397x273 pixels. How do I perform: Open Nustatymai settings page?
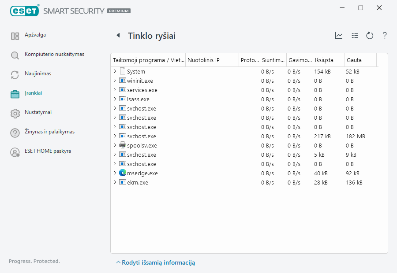(38, 113)
